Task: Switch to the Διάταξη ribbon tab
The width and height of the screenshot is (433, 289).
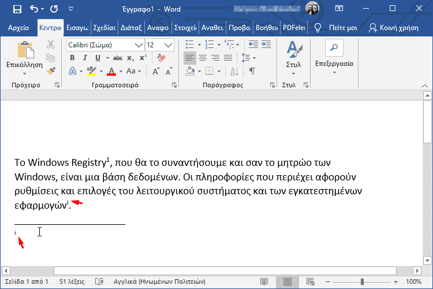Action: (x=131, y=28)
